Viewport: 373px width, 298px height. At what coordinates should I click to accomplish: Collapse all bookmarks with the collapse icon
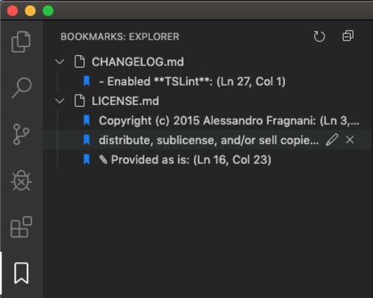[348, 36]
